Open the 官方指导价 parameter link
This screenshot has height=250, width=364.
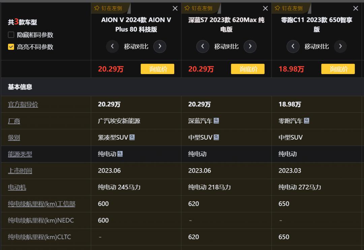(x=23, y=104)
